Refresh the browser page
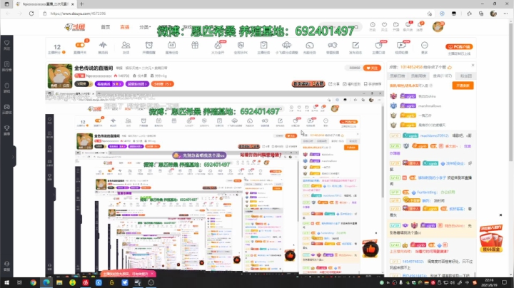 pos(31,14)
